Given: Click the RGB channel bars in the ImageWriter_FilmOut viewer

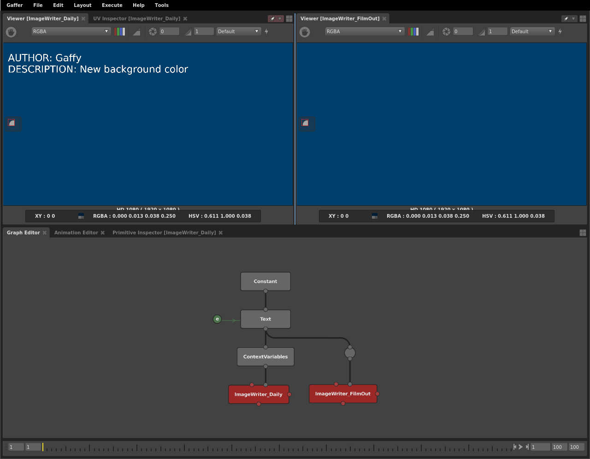Looking at the screenshot, I should (413, 32).
